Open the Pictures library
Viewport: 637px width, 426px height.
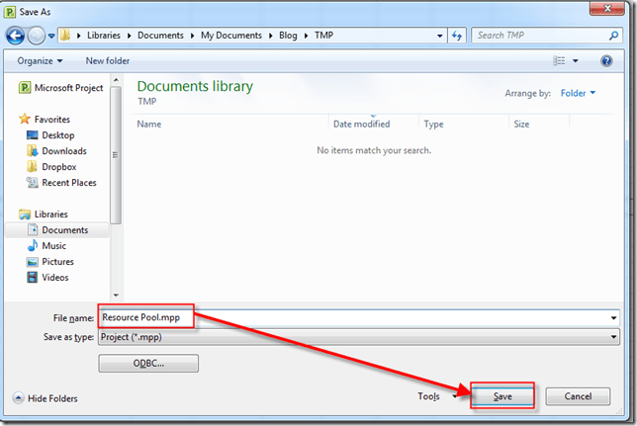57,262
